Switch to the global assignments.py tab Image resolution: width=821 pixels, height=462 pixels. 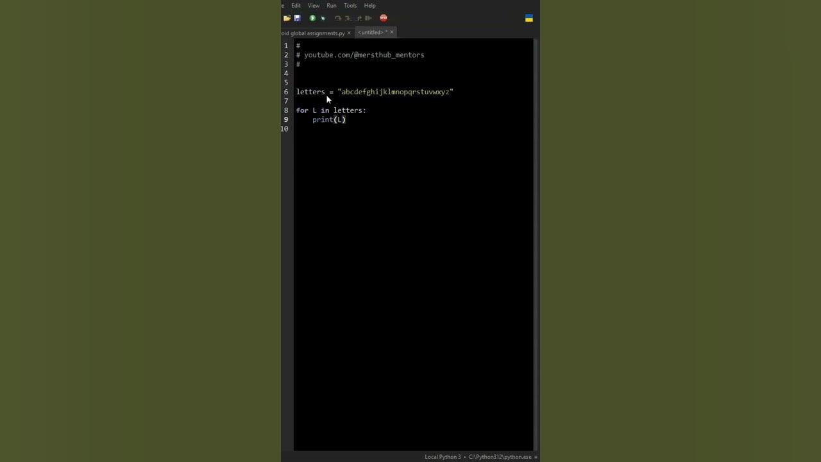point(314,33)
